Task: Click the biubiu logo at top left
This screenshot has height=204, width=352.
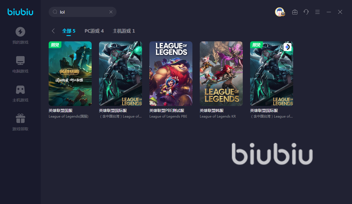Action: click(x=20, y=12)
